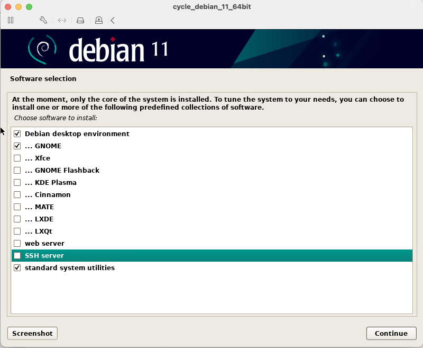
Task: Click the Debian swirl logo
Action: click(x=42, y=49)
